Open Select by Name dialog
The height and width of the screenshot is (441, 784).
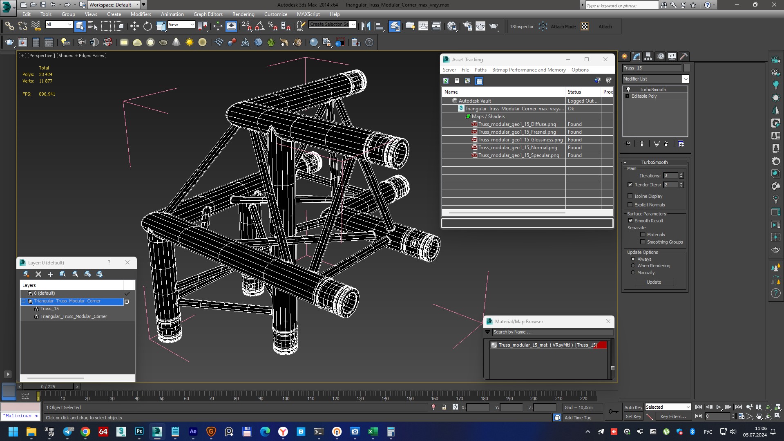pyautogui.click(x=93, y=27)
